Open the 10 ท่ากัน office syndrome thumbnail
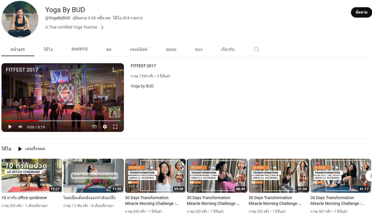This screenshot has height=215, width=372. point(32,175)
